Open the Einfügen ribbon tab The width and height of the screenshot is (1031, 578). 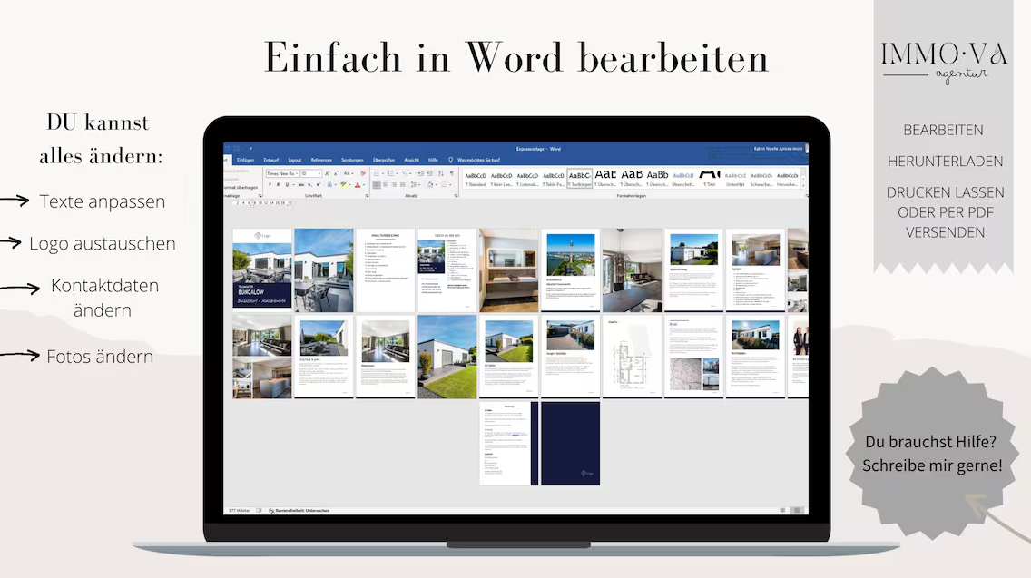(x=245, y=159)
